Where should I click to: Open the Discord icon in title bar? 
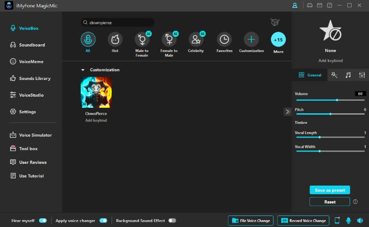click(x=309, y=6)
